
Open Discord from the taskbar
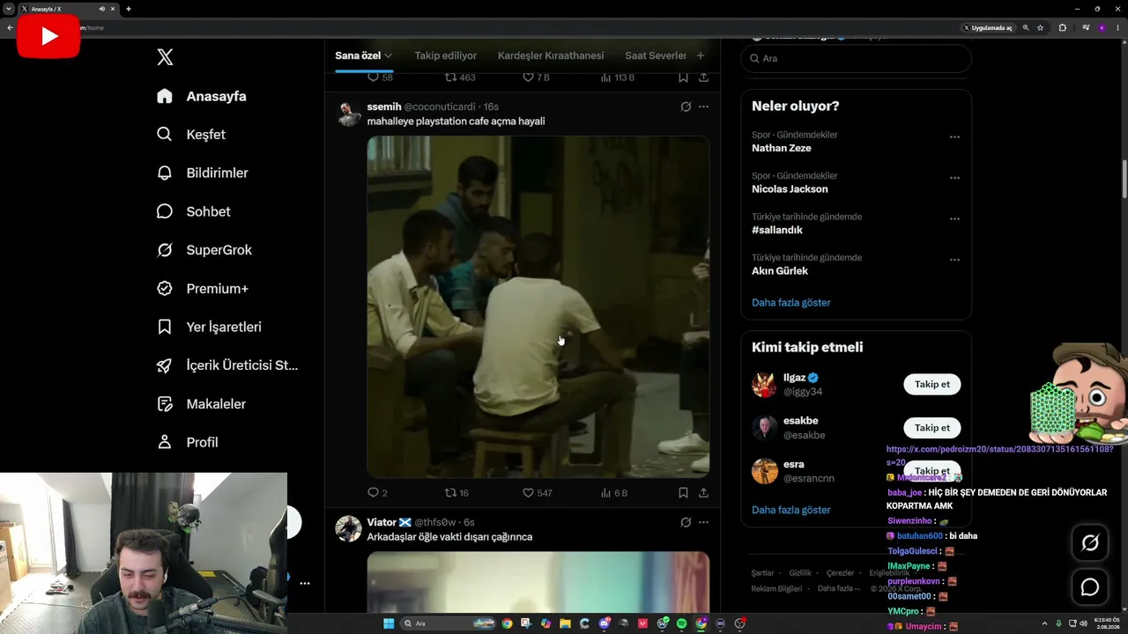tap(604, 623)
